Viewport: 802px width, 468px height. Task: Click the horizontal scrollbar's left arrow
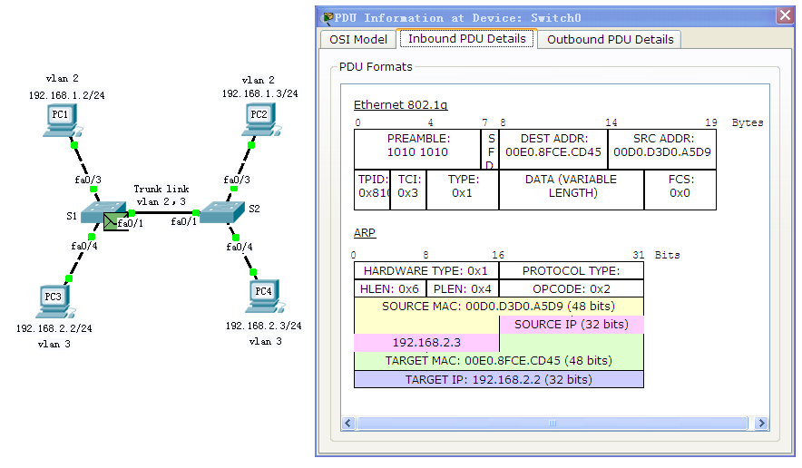pyautogui.click(x=349, y=424)
